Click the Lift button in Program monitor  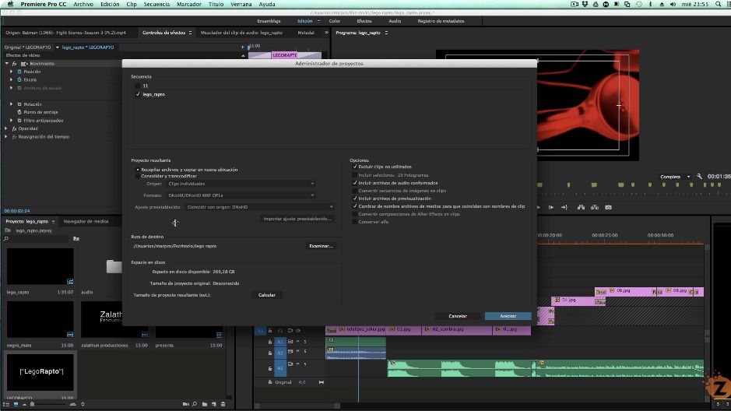pyautogui.click(x=581, y=207)
